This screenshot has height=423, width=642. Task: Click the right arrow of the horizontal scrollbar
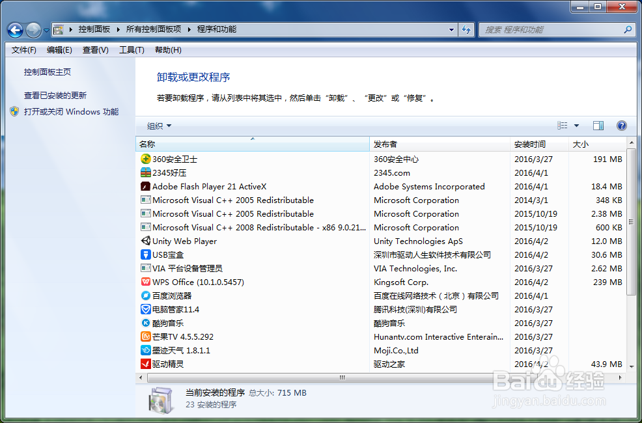[621, 377]
